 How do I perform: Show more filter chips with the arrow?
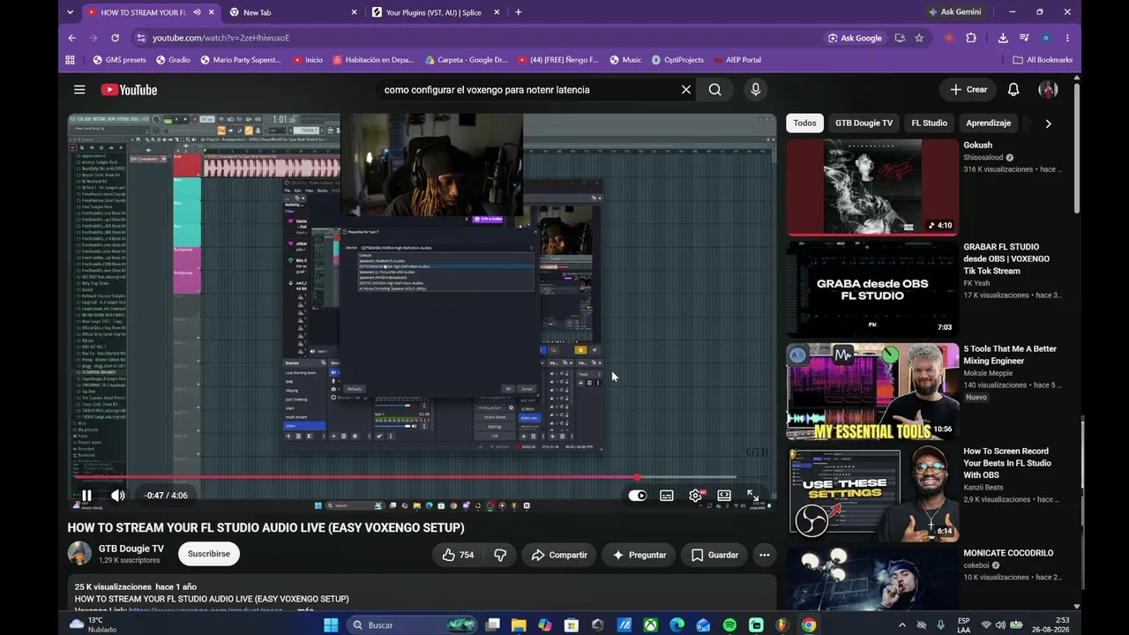(x=1048, y=123)
